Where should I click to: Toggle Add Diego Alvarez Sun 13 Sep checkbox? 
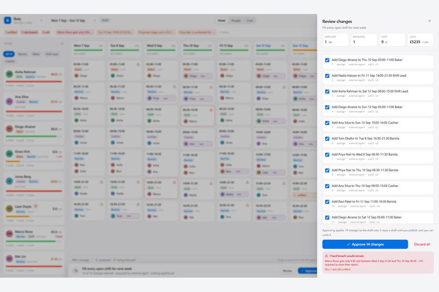coord(327,107)
